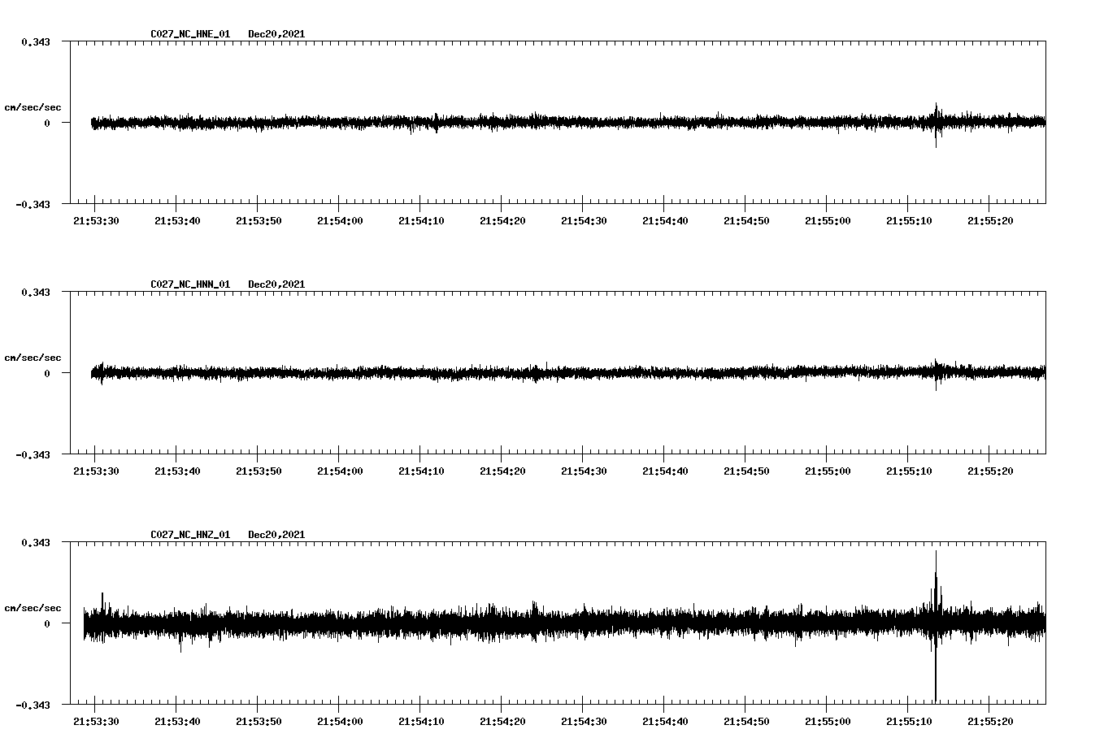Image resolution: width=1104 pixels, height=751 pixels.
Task: Select the cm/sec/sec unit label of HNE plot
Action: tap(33, 107)
